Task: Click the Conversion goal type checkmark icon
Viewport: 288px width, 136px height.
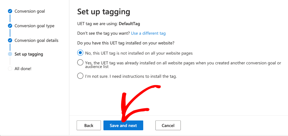Action: coord(10,26)
